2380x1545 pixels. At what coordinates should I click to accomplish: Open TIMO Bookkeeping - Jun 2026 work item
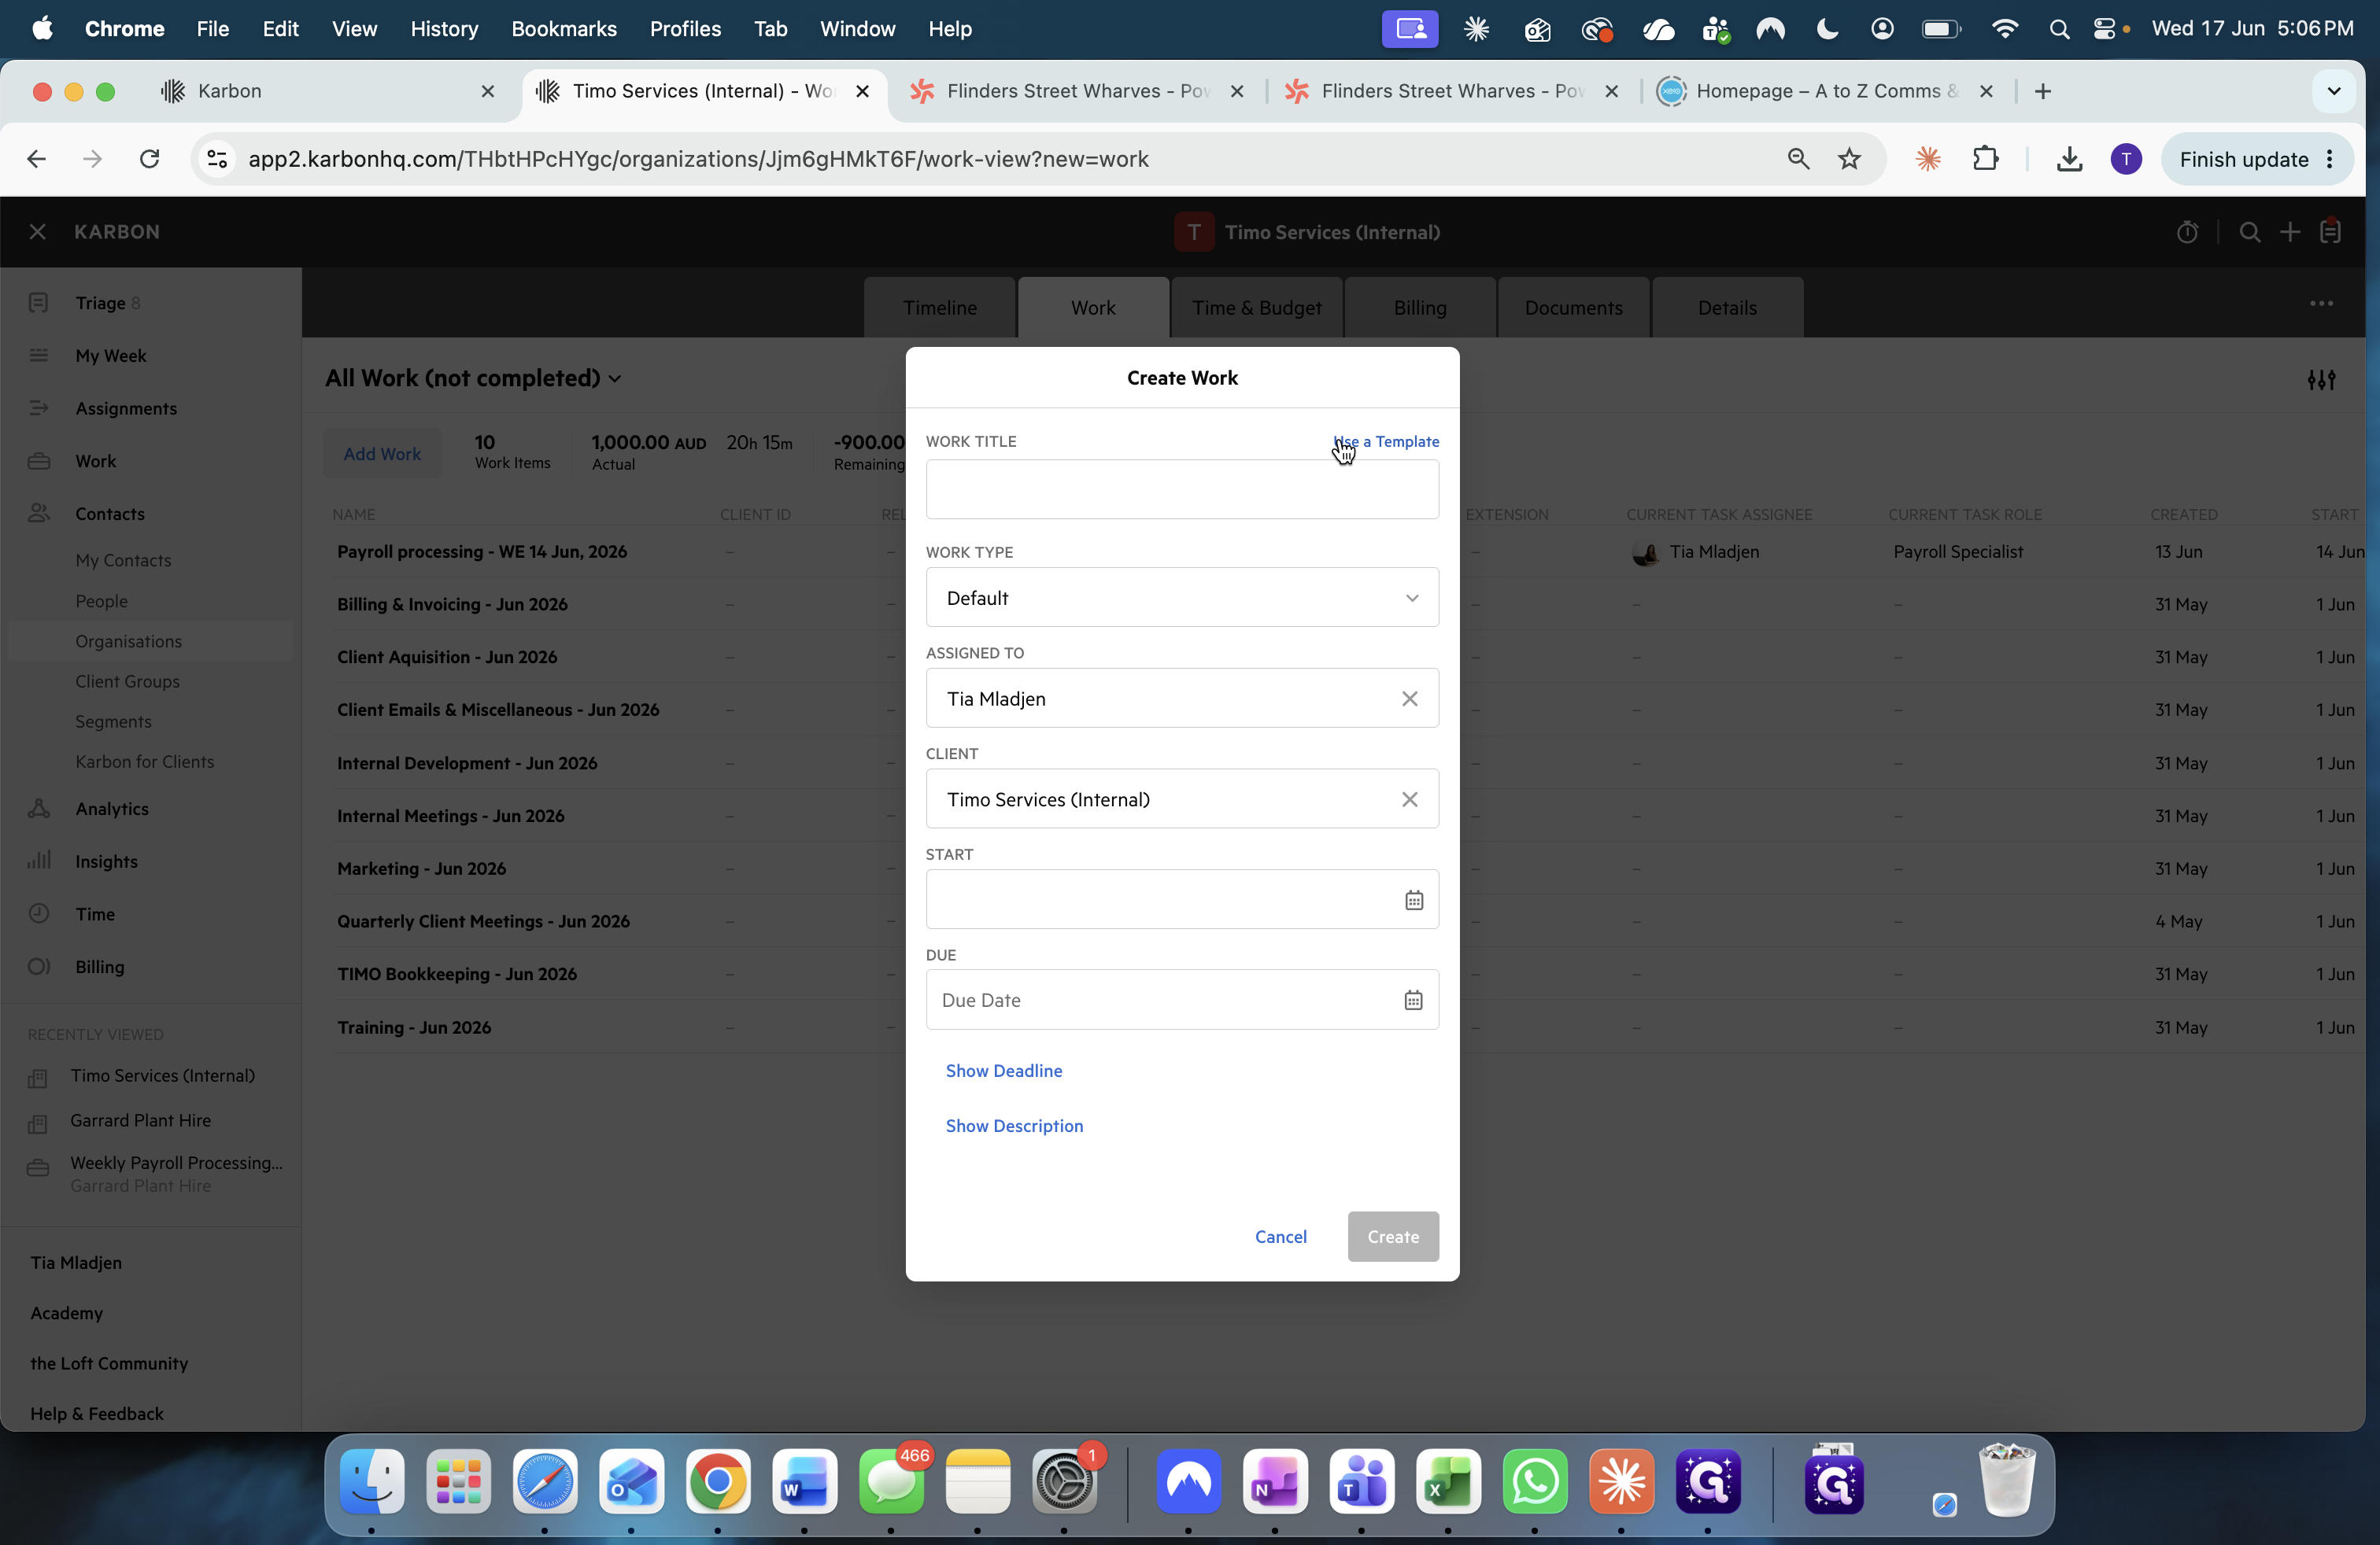(457, 975)
